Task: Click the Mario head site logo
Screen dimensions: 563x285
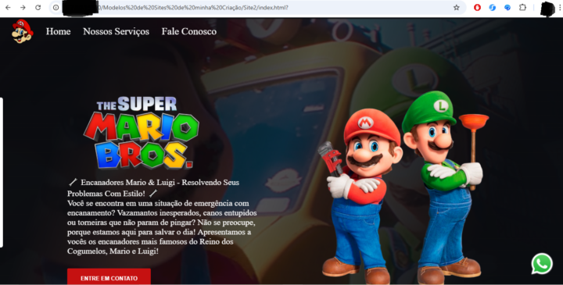Action: pos(22,31)
